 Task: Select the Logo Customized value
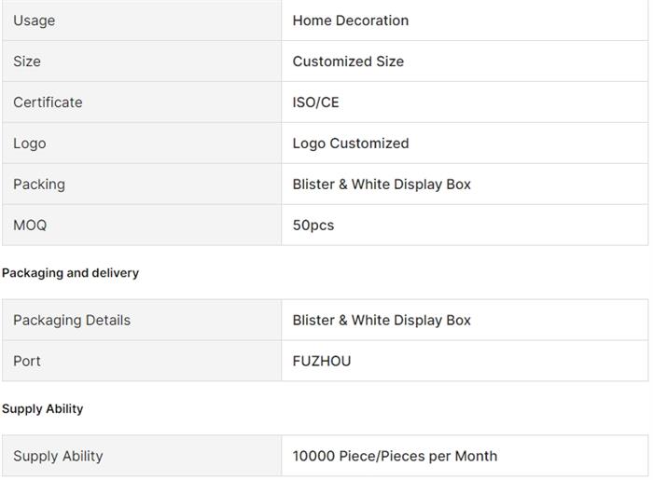coord(350,144)
